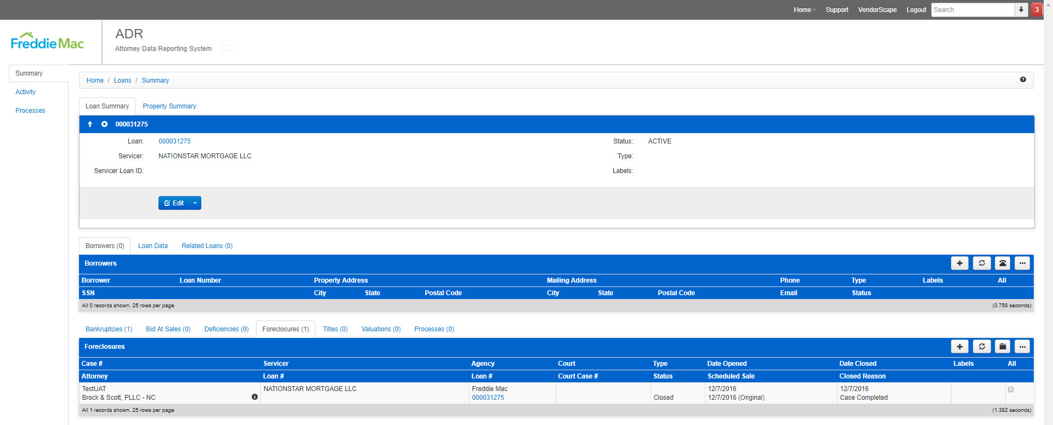The height and width of the screenshot is (425, 1053).
Task: Open Foreclosures panel more options ellipsis
Action: click(1022, 347)
